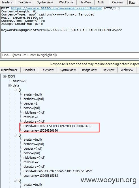The image size is (139, 188).
Task: Open the Cookies tab
Action: coord(117,2)
